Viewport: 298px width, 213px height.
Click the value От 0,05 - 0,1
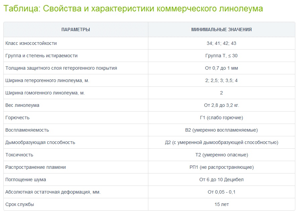[x=221, y=192]
